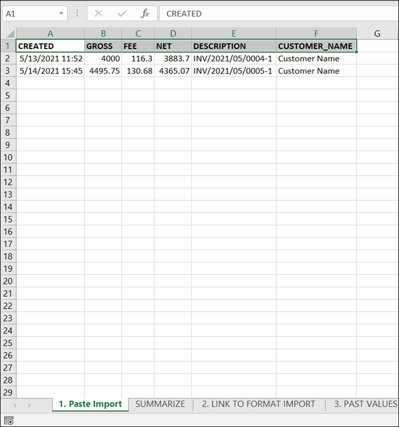The image size is (399, 427).
Task: Click the fee value 130.68
Action: [x=138, y=71]
